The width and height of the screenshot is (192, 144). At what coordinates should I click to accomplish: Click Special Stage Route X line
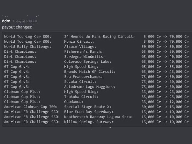click(x=96, y=107)
